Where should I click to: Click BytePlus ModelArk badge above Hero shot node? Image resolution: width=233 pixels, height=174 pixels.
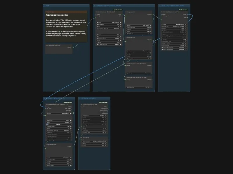coord(183,10)
